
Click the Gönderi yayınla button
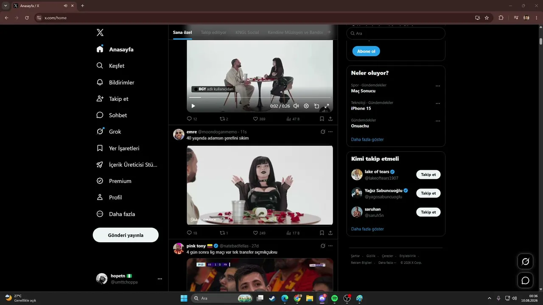[126, 235]
